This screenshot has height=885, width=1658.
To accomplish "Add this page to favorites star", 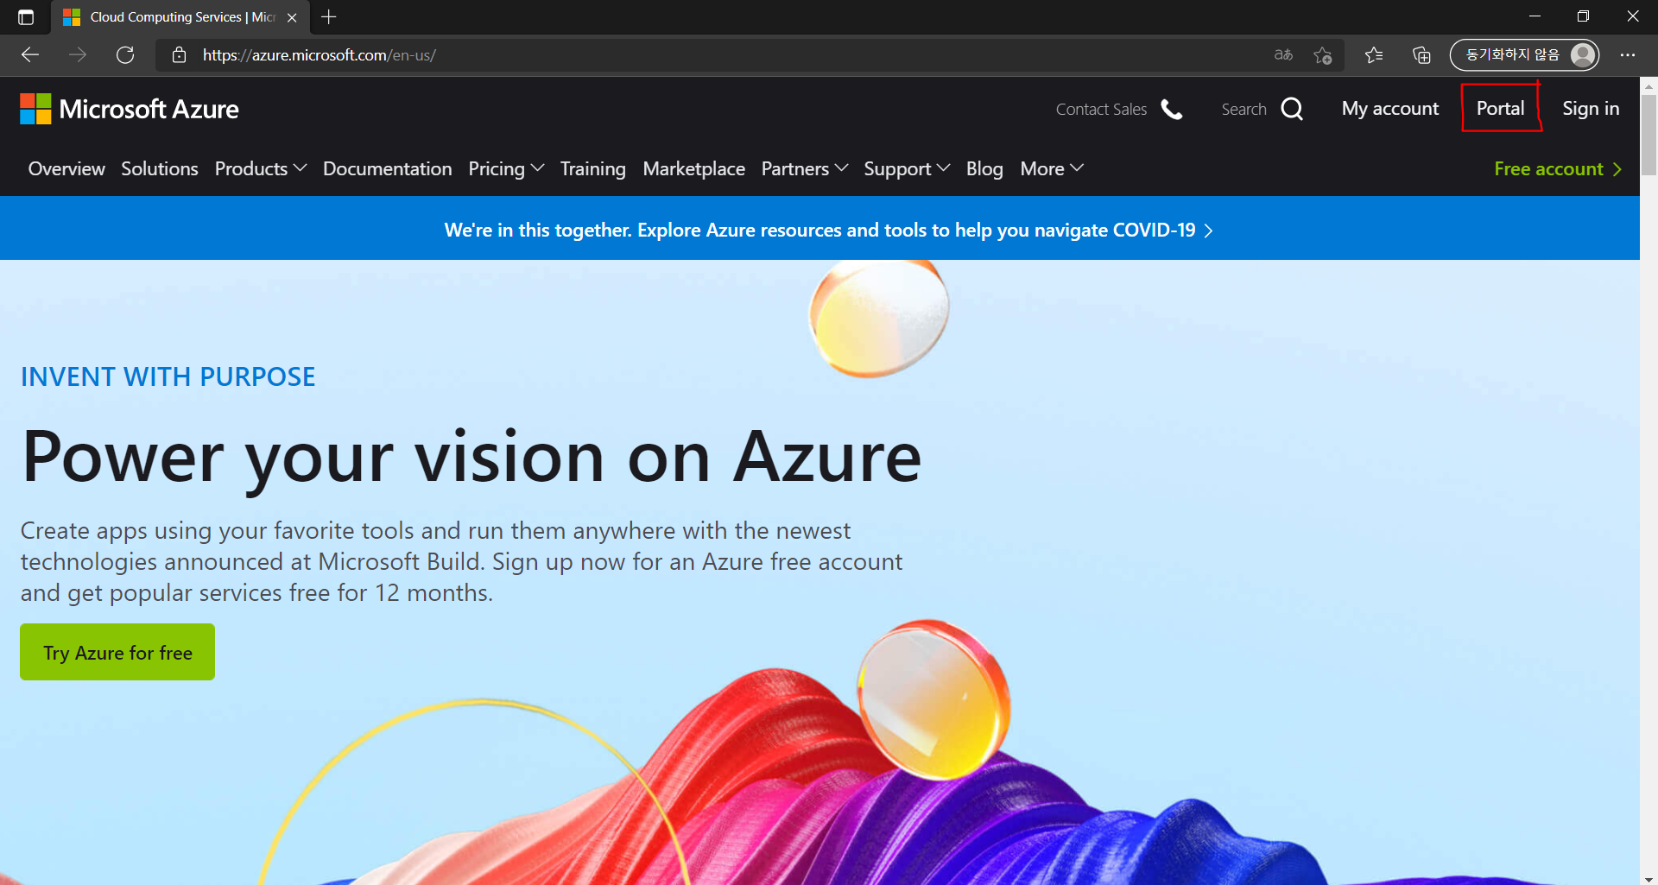I will click(1322, 55).
